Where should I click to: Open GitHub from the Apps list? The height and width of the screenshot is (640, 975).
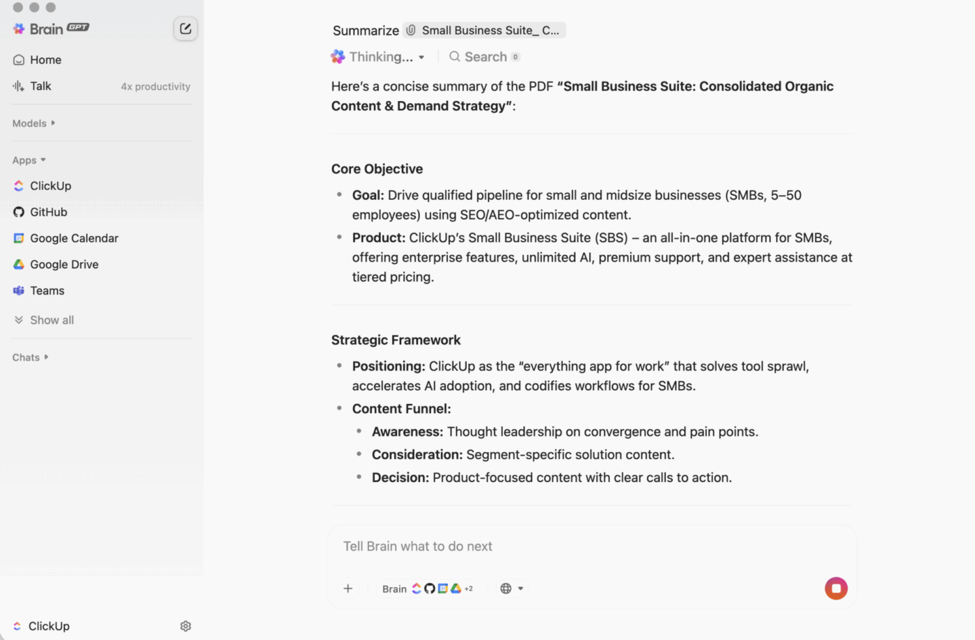click(48, 212)
